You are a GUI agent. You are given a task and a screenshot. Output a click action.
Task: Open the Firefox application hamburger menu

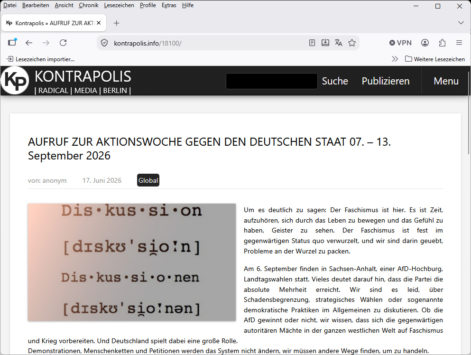coord(459,43)
